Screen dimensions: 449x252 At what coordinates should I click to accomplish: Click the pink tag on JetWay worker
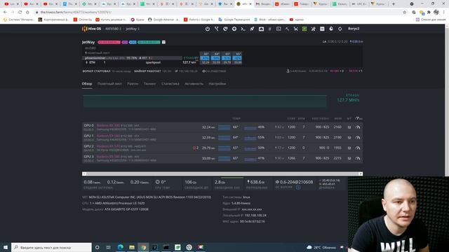coord(109,42)
